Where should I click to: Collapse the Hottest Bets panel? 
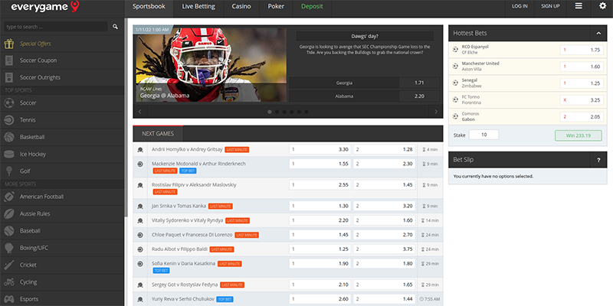[x=598, y=34]
